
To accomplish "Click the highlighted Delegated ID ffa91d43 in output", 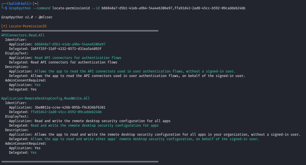I will pos(66,112).
